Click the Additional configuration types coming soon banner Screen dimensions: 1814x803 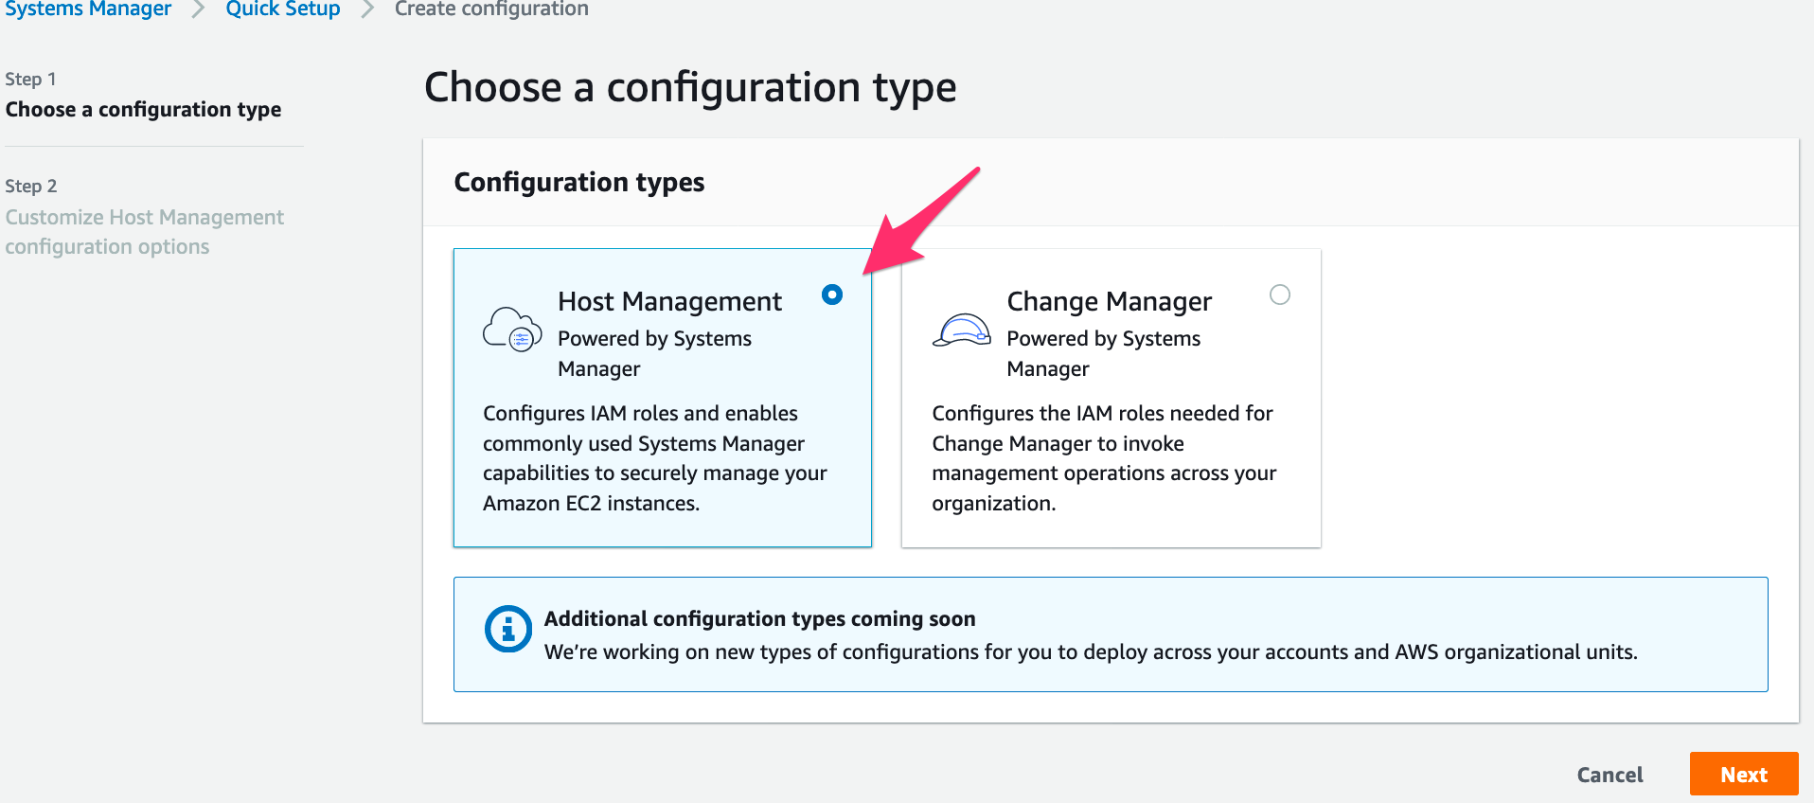[x=1111, y=634]
